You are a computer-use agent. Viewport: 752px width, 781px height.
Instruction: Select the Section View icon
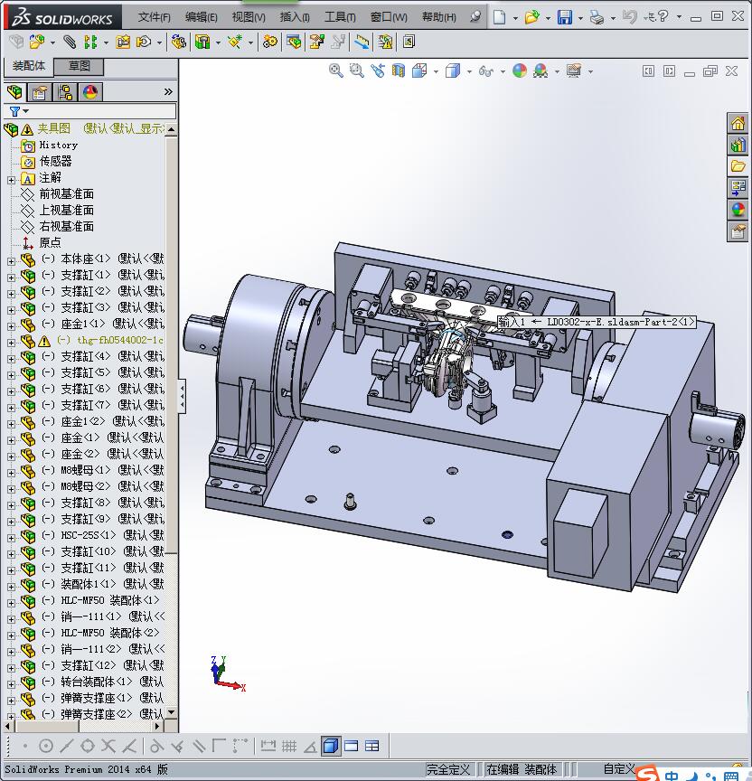[398, 71]
